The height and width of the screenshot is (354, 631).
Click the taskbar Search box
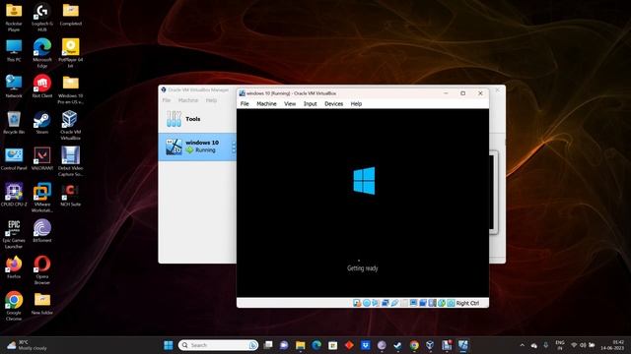click(218, 345)
